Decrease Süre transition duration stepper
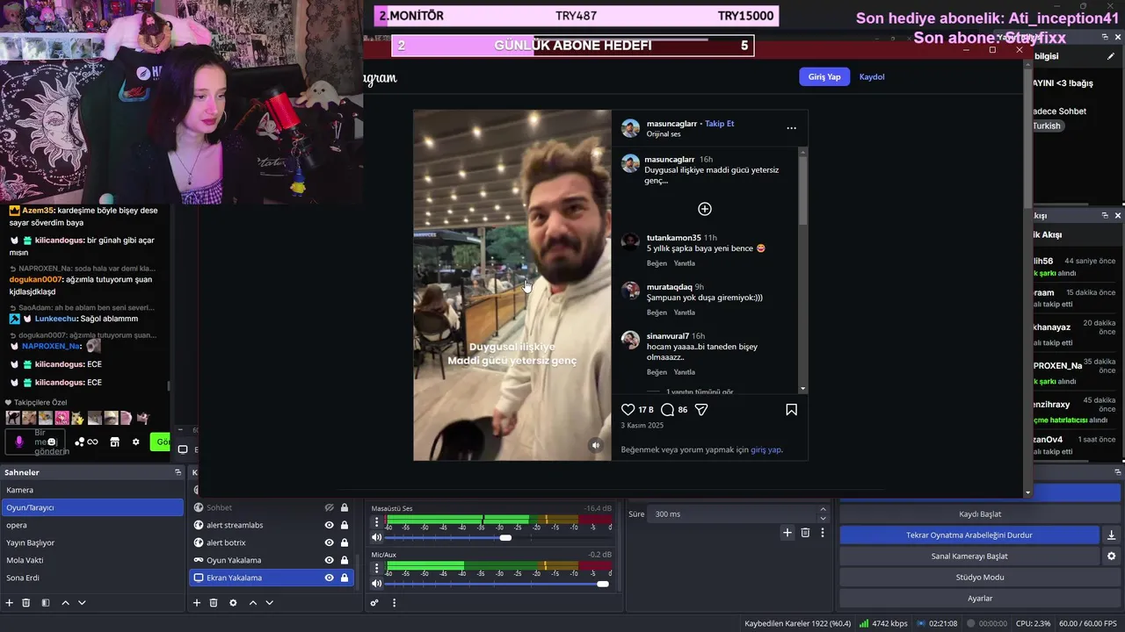The image size is (1125, 632). click(823, 518)
